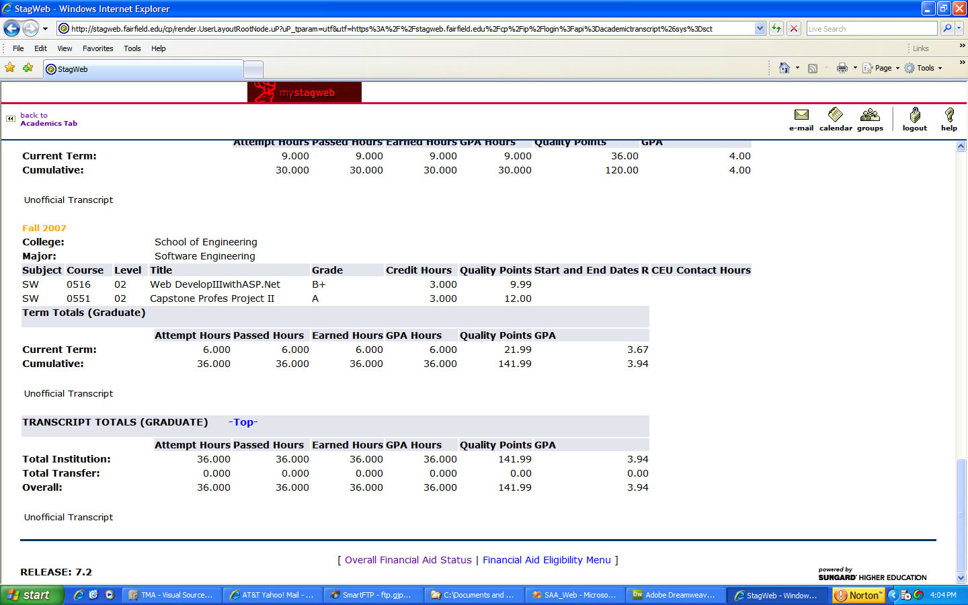Open the Favorites Center star icon

(x=9, y=68)
